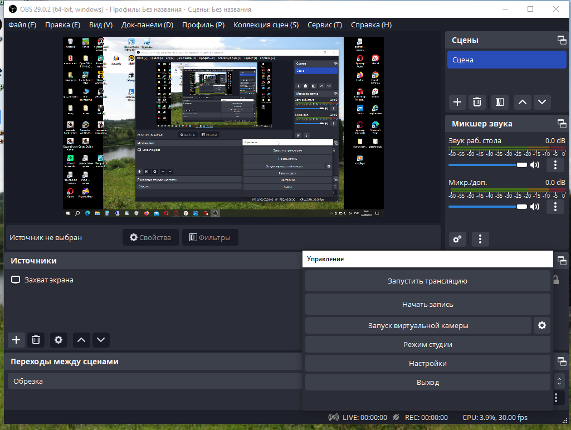Click the Свойства button
This screenshot has height=430, width=571.
point(150,237)
